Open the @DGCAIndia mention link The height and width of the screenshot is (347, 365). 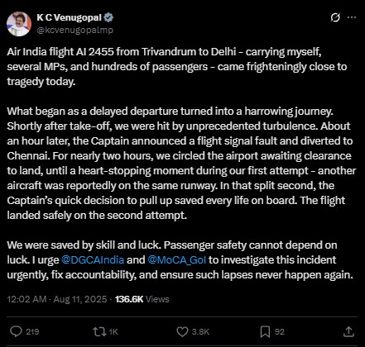click(93, 259)
